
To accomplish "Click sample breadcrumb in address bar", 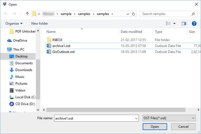I will tap(66, 14).
